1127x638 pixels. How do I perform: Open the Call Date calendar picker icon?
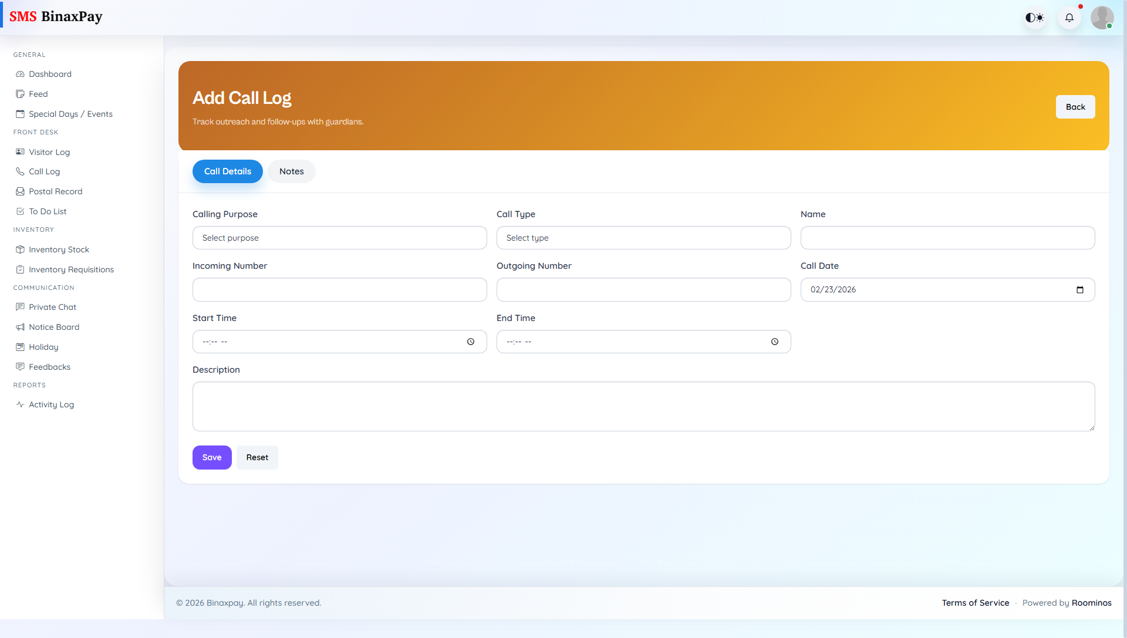coord(1079,290)
